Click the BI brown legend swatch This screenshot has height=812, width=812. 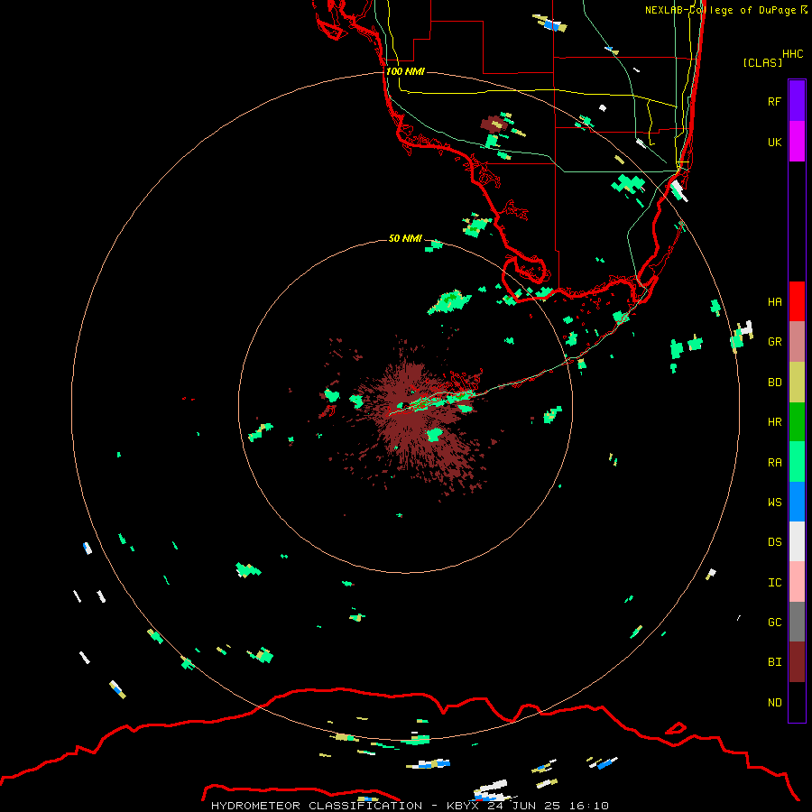pos(797,662)
